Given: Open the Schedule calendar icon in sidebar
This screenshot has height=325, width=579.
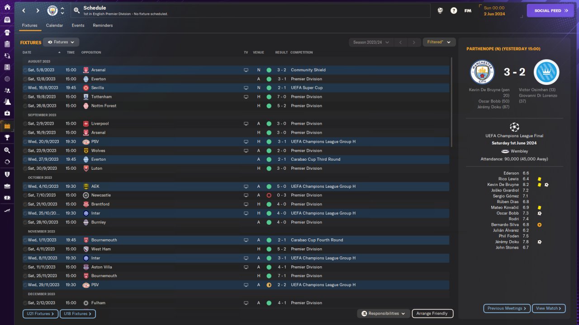Looking at the screenshot, I should tap(7, 126).
